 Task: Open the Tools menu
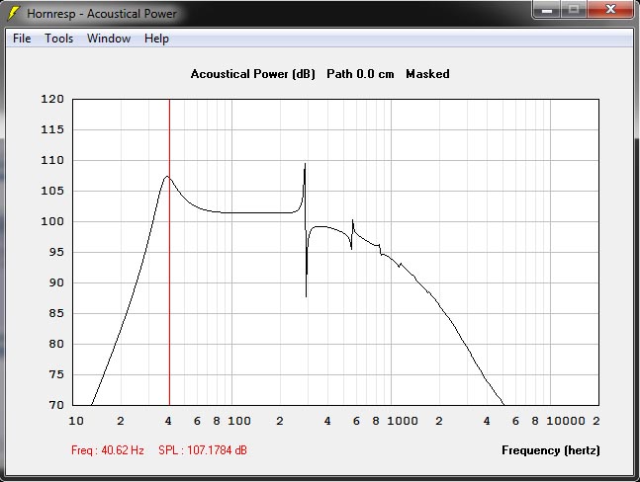58,39
